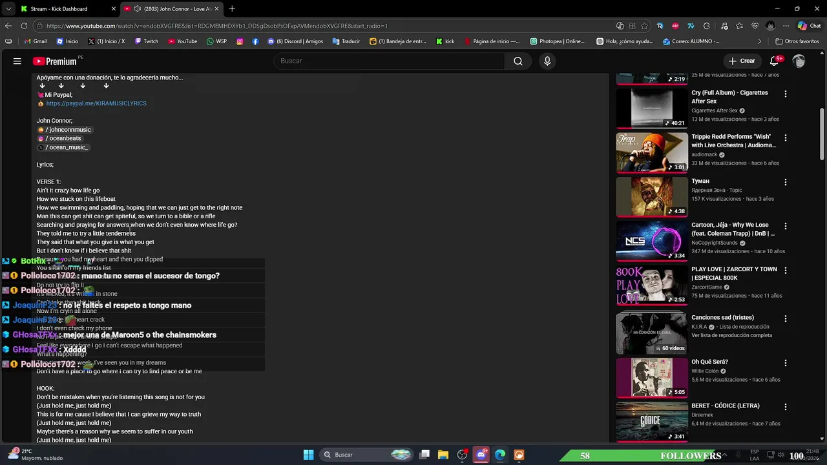
Task: Open the Willie Colón channel name
Action: coord(705,371)
